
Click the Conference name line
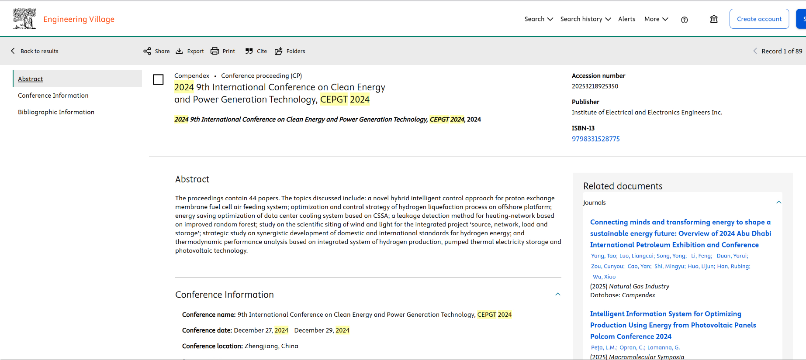[x=347, y=315]
